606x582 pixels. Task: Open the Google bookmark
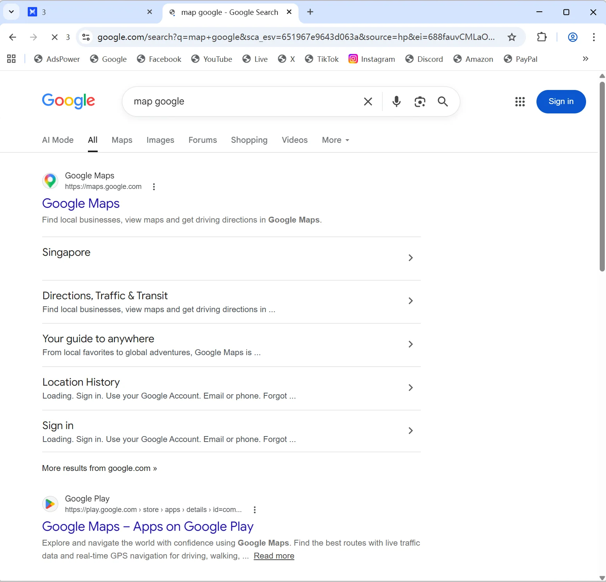(x=108, y=59)
